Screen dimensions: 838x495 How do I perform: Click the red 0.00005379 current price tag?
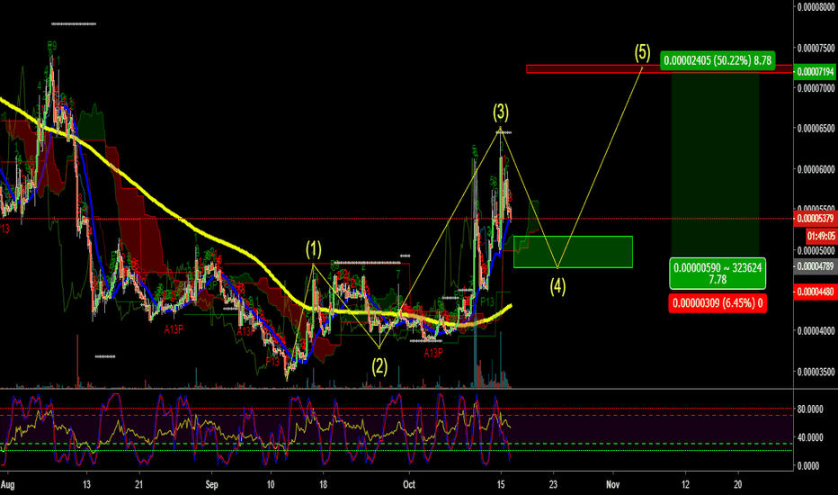click(x=816, y=219)
